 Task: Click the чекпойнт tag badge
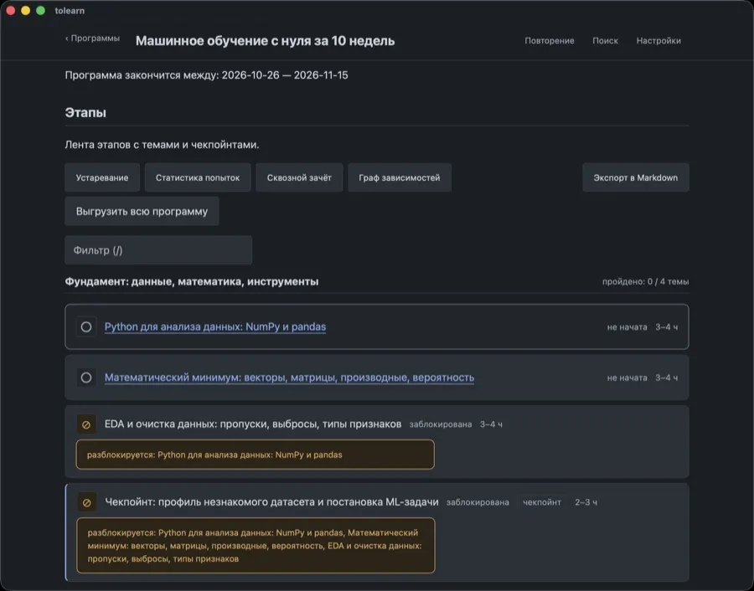tap(542, 502)
